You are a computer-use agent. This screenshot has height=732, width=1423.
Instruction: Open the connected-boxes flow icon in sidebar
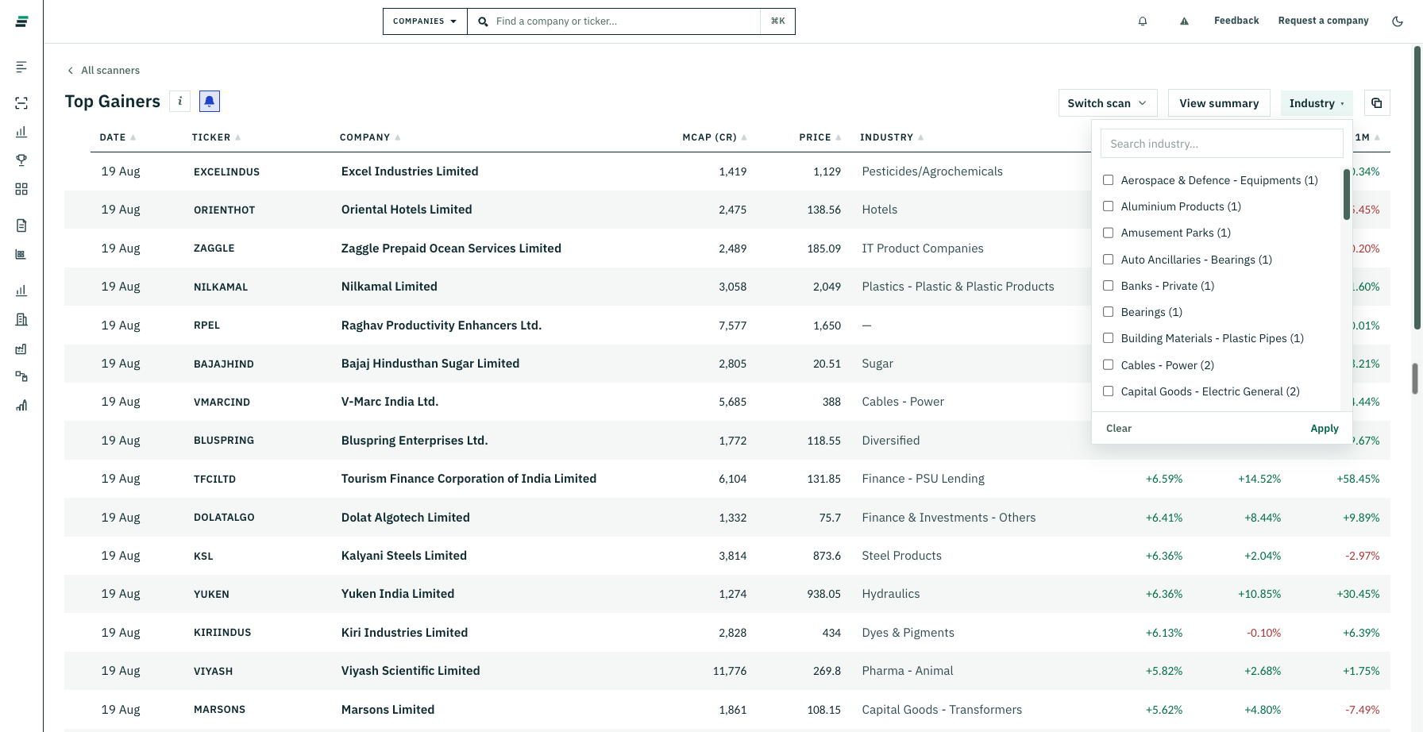(21, 376)
